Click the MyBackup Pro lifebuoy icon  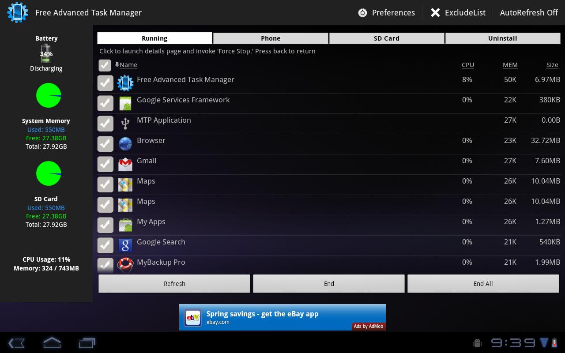tap(125, 265)
